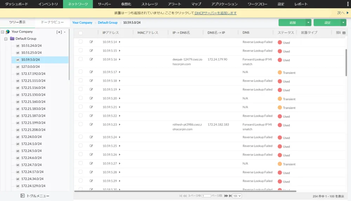Click 次へ in the yellow banner
Screen dimensions: 351x201
click(x=341, y=13)
